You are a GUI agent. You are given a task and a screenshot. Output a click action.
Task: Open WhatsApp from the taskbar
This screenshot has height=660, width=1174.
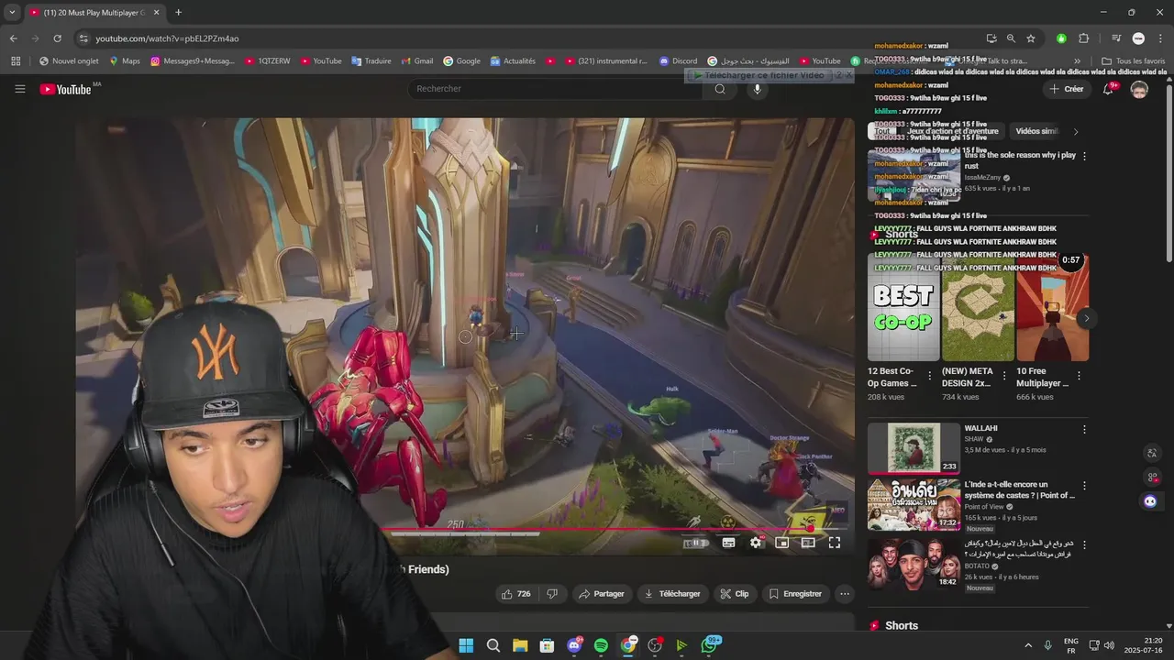click(x=709, y=645)
